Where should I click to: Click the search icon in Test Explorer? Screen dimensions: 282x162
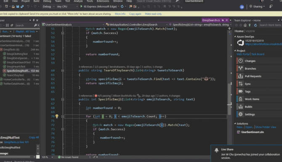click(36, 25)
